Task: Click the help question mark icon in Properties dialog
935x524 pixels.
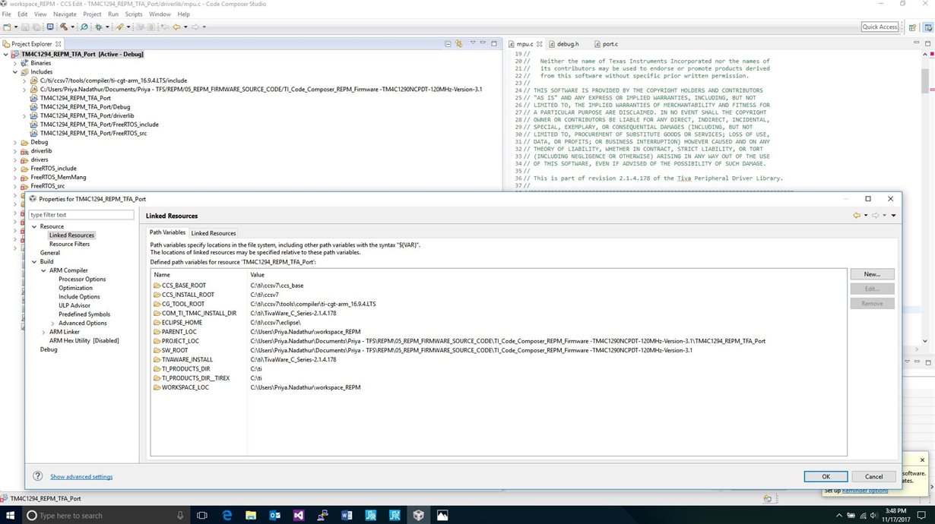Action: pyautogui.click(x=37, y=476)
